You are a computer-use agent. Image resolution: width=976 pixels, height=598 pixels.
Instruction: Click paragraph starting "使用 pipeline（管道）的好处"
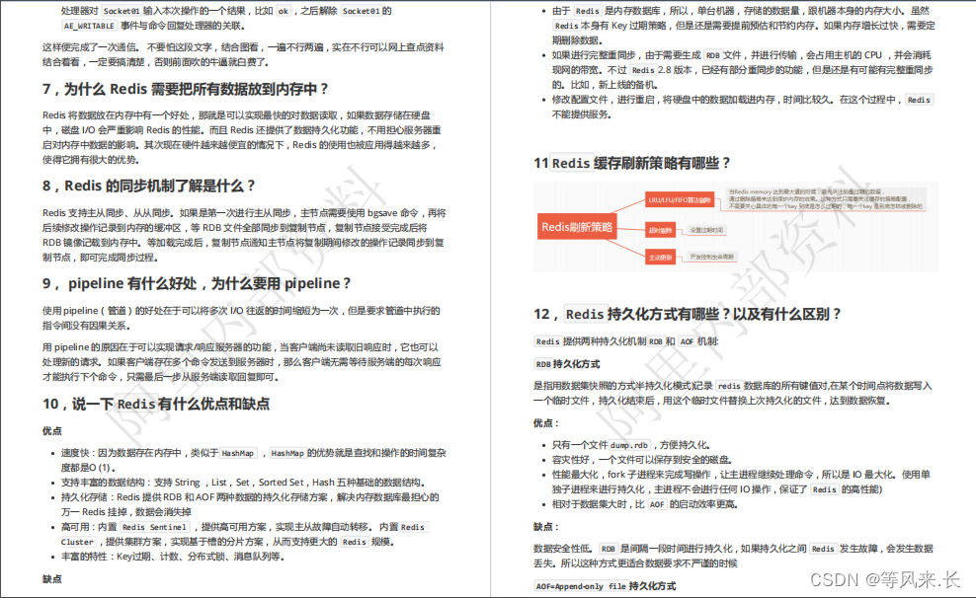[x=241, y=318]
